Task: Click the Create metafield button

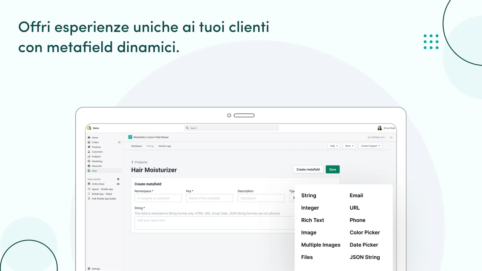Action: (308, 169)
